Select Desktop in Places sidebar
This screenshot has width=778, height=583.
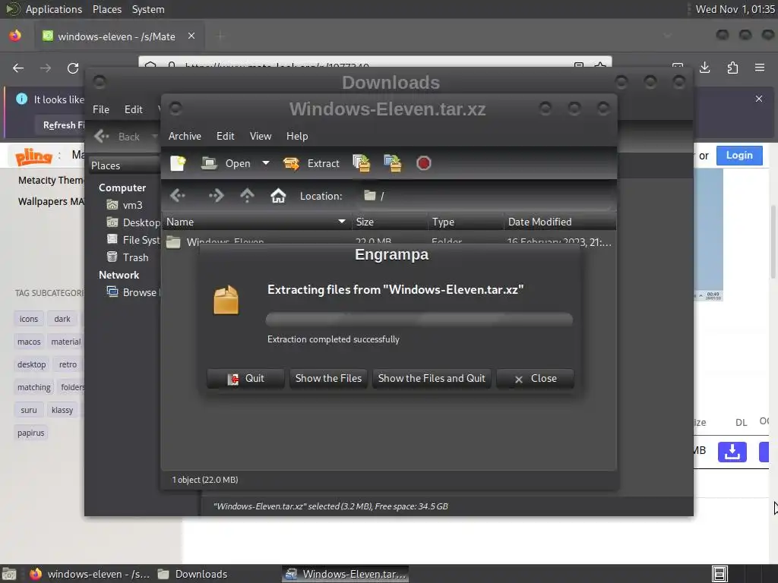click(x=134, y=222)
